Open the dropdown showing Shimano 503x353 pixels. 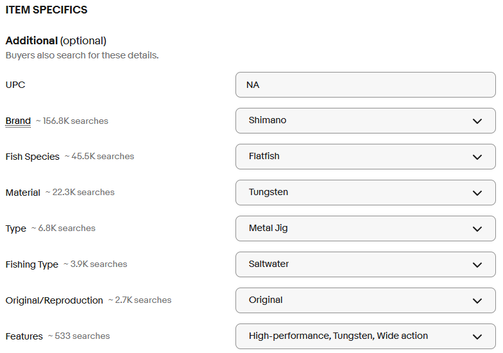coord(365,121)
